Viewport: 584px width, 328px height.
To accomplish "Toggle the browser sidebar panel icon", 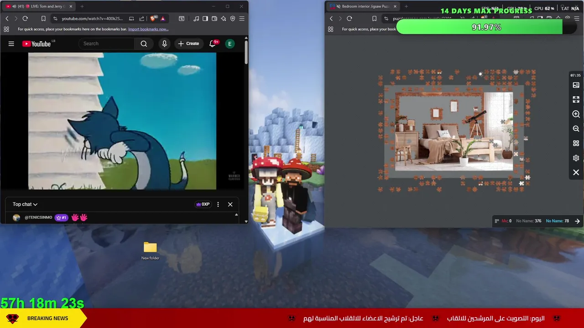I will click(x=205, y=19).
